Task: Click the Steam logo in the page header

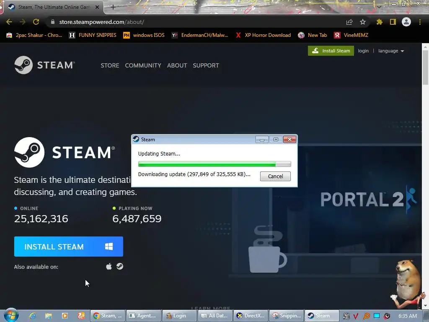Action: pos(44,65)
